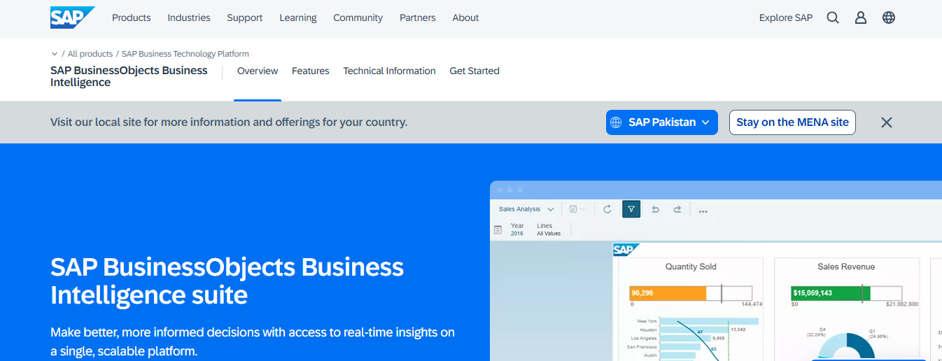Expand the breadcrumb chevron before All products

(x=54, y=54)
